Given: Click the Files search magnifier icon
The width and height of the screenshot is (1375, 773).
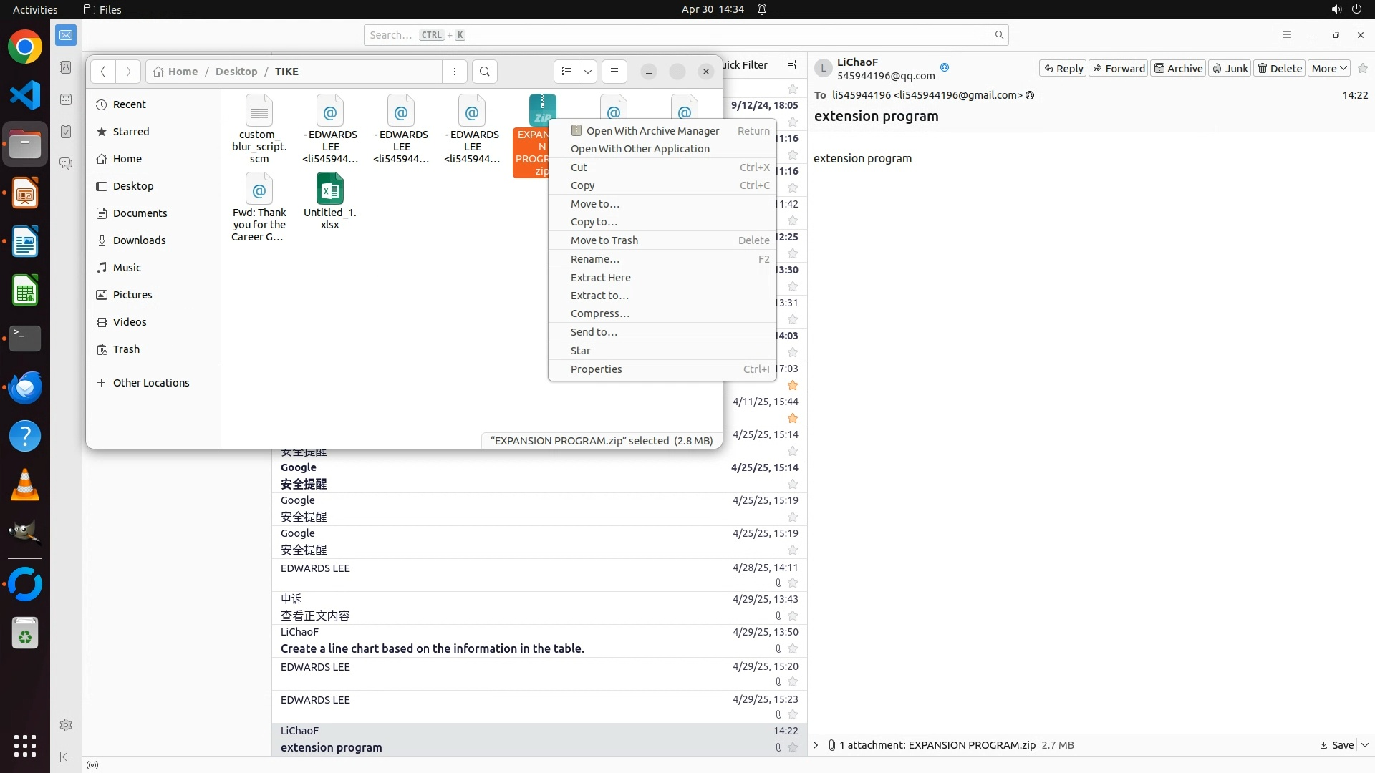Looking at the screenshot, I should point(485,72).
